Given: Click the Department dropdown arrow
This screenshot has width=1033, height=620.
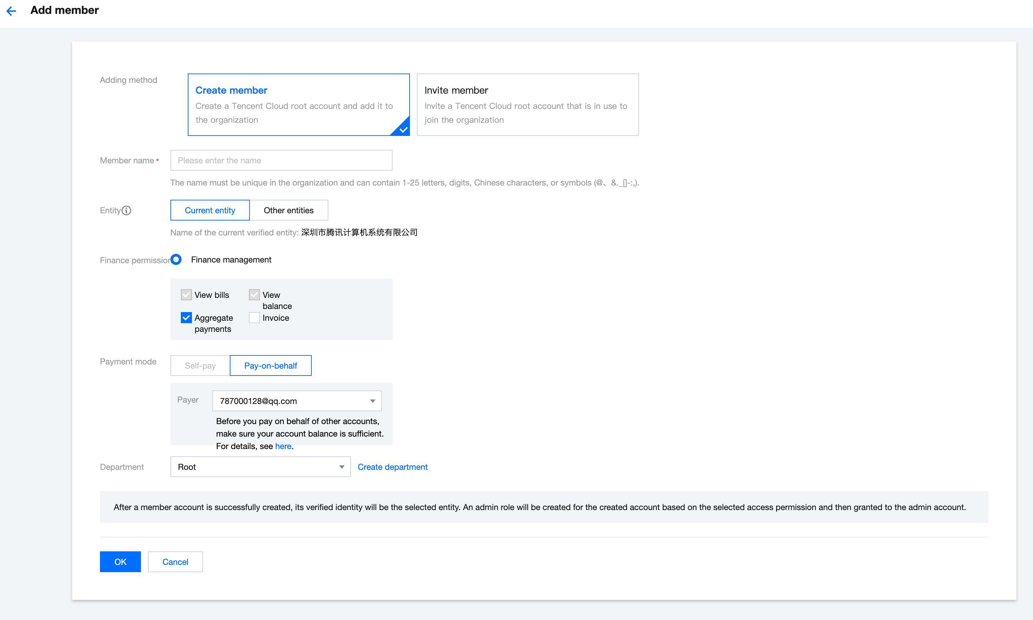Looking at the screenshot, I should pos(342,467).
